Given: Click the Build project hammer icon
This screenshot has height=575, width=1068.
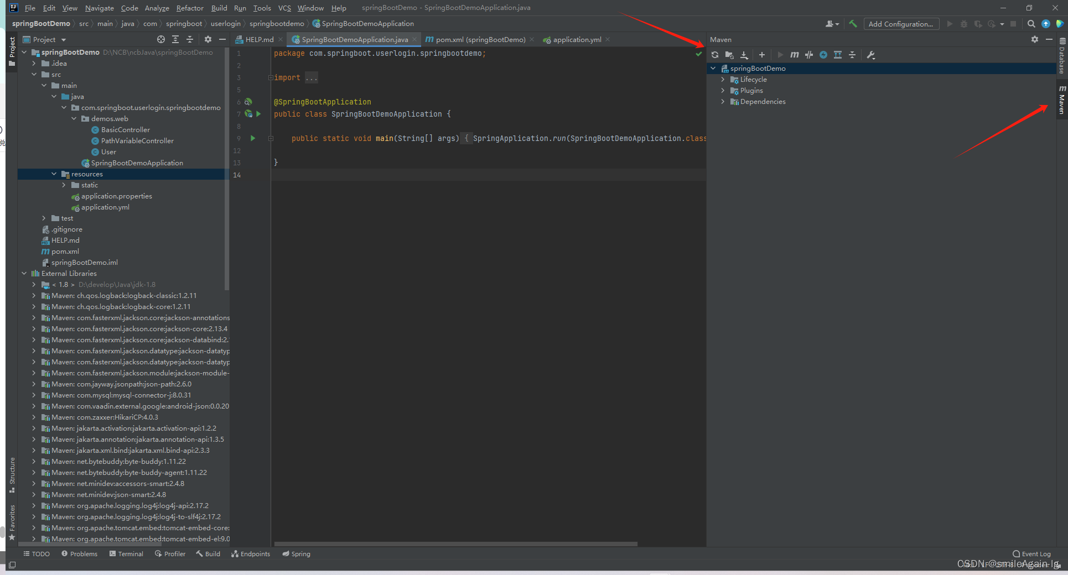Looking at the screenshot, I should [x=853, y=24].
